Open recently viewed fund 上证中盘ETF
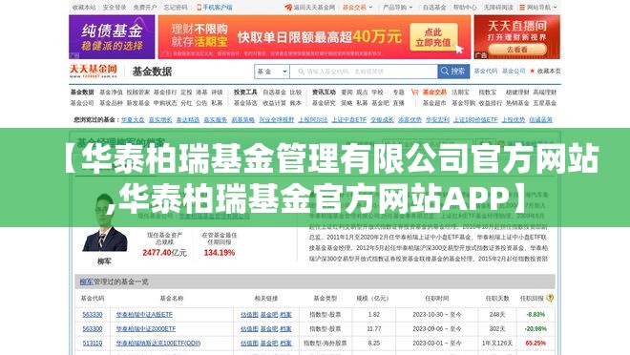The image size is (630, 355). coord(349,119)
